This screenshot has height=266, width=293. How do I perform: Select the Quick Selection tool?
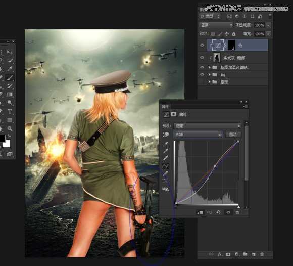pos(10,60)
